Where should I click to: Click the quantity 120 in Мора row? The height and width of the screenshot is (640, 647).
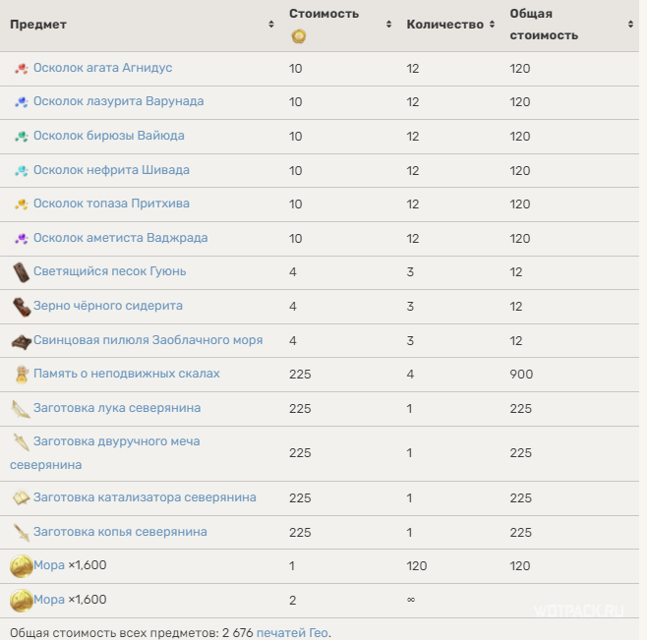[416, 565]
